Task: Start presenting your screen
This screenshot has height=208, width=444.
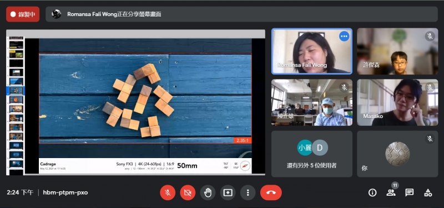Action: coord(228,192)
